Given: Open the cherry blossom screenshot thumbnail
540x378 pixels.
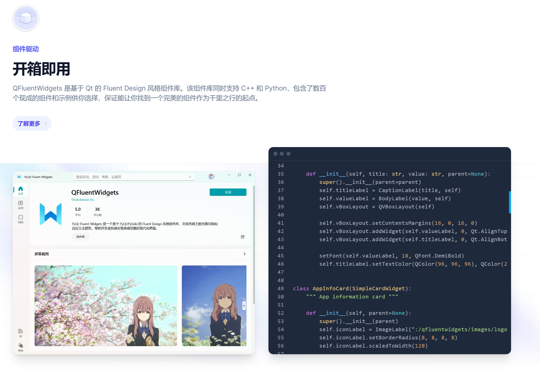Looking at the screenshot, I should pos(106,306).
